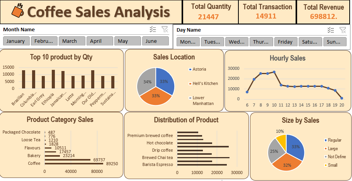Clear the Month Name slicer filter
The width and height of the screenshot is (352, 181).
tap(165, 29)
